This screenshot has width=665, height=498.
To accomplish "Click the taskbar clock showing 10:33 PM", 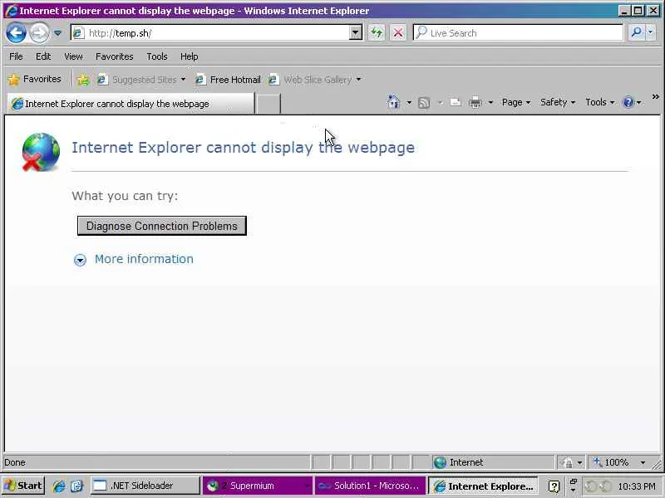I will pos(637,486).
